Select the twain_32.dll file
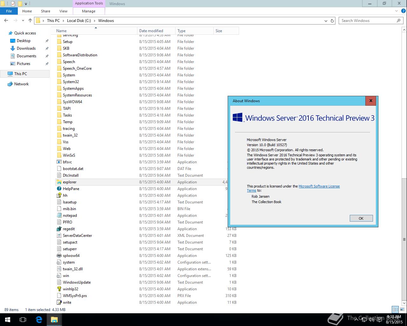The image size is (407, 326). point(73,269)
